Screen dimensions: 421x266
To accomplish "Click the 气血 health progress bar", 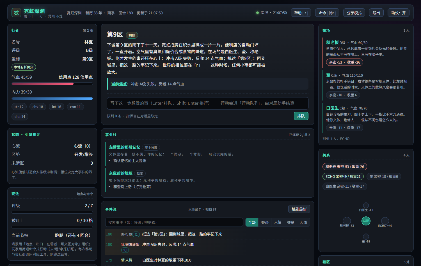I will pos(52,84).
